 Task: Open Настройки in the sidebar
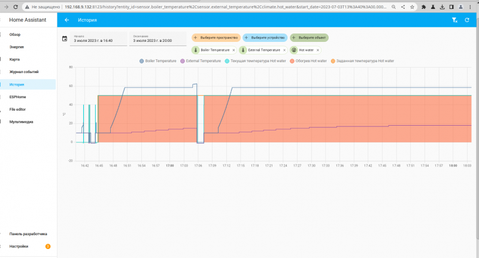[19, 246]
